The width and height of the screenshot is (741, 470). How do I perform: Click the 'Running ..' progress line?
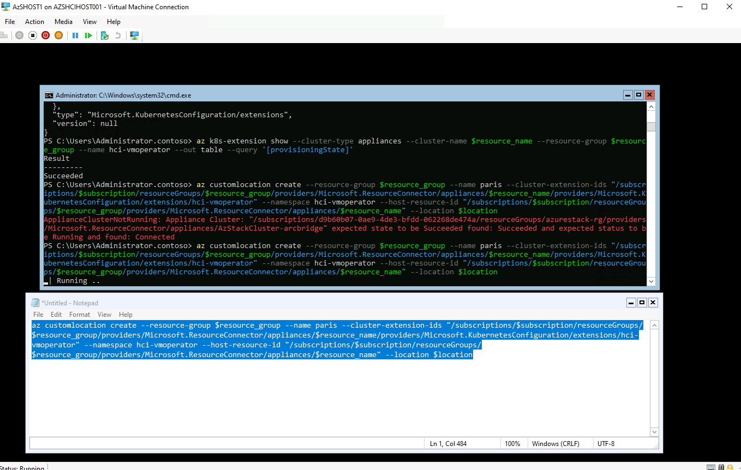point(78,280)
